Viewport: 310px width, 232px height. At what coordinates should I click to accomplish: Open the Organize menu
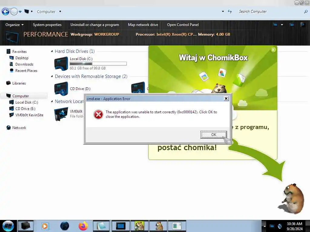(15, 25)
